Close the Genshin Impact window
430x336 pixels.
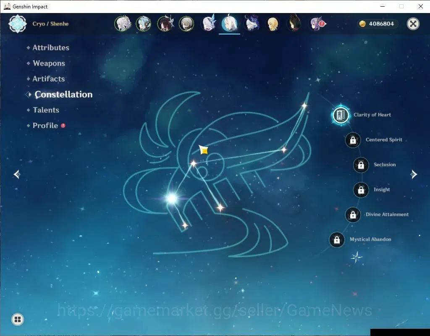click(421, 6)
